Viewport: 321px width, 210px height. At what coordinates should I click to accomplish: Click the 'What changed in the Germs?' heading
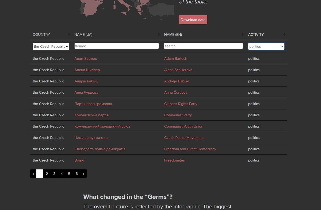[x=128, y=197]
